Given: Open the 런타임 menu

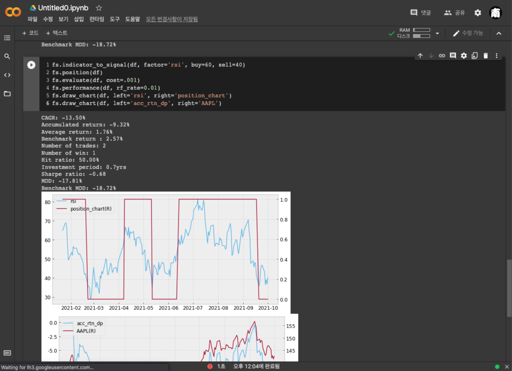Looking at the screenshot, I should pos(97,19).
